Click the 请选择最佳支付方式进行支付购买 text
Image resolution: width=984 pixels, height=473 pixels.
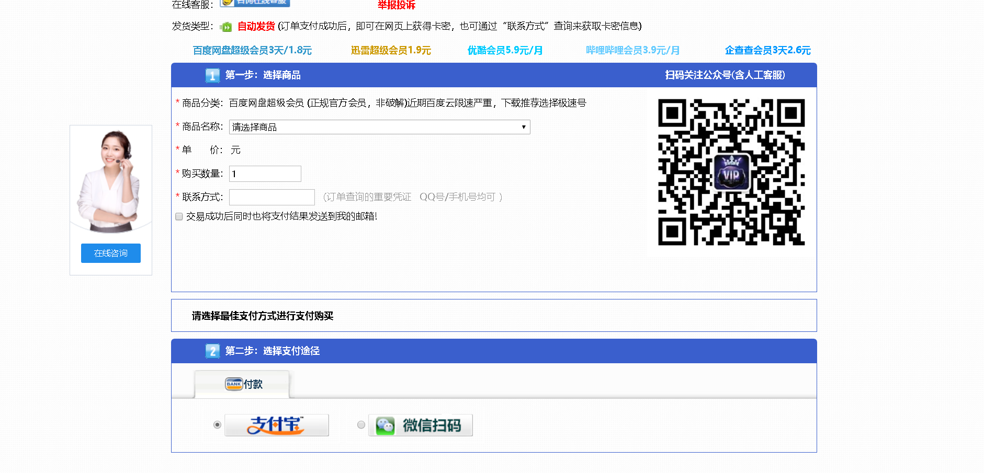(263, 316)
